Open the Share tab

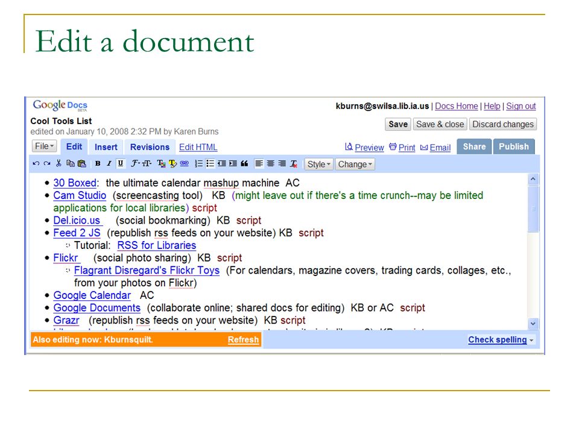474,146
